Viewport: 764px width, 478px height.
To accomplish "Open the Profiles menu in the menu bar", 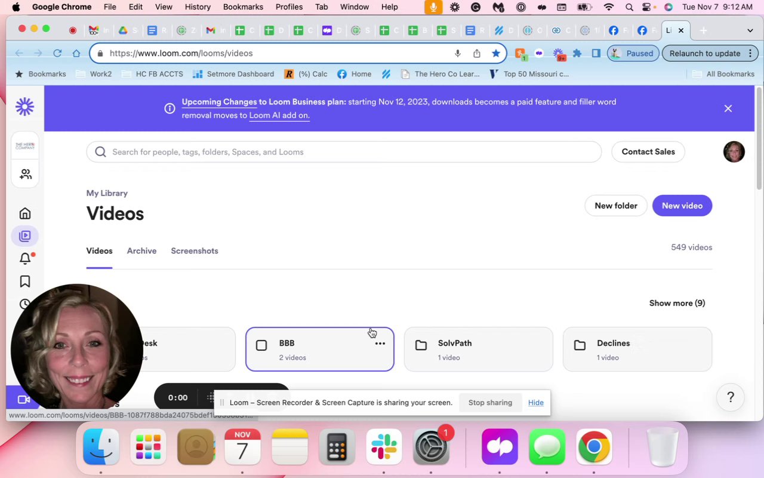I will pos(289,7).
